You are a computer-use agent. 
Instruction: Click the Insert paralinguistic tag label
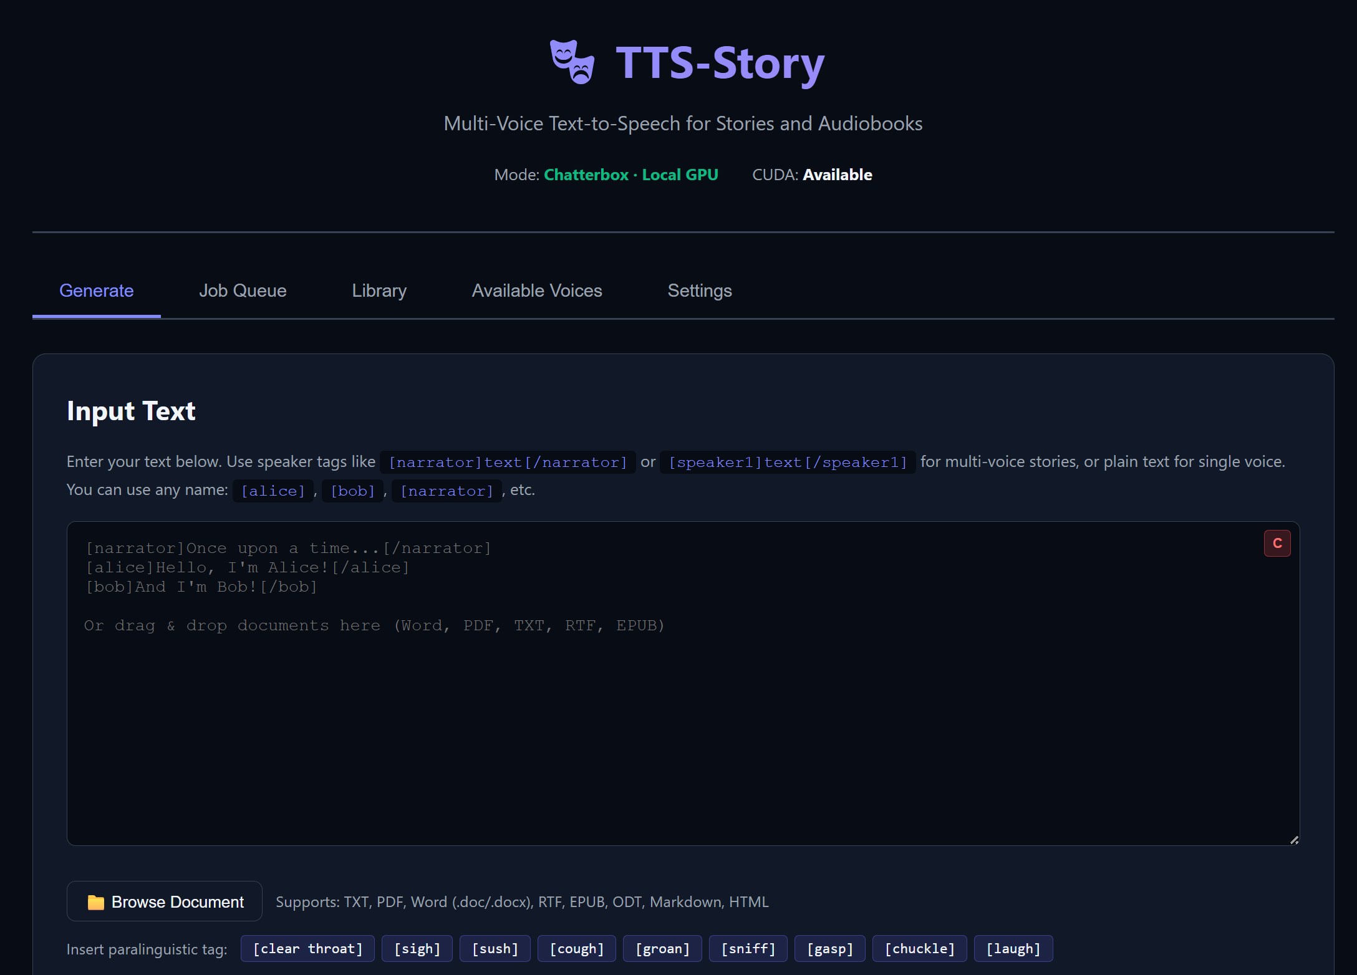(x=147, y=949)
